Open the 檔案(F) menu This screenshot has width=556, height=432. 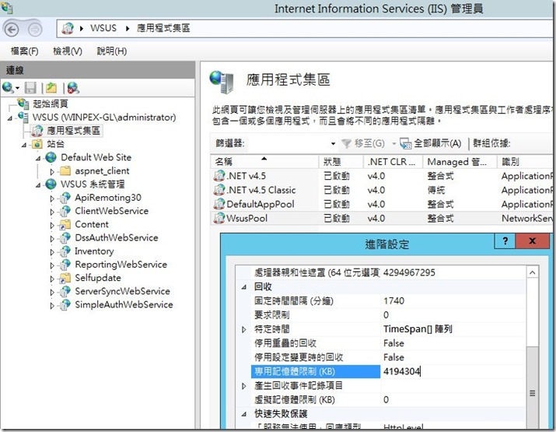(24, 51)
